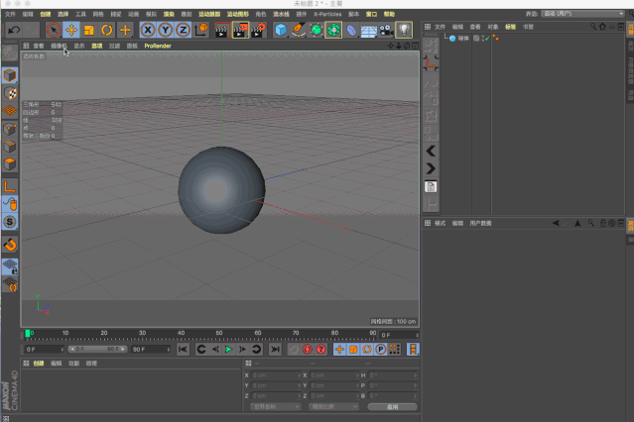Click Make Editable icon in left sidebar
Viewport: 634px width, 422px height.
[10, 53]
